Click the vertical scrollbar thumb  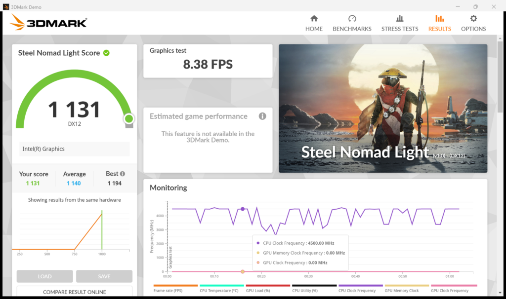pos(500,76)
